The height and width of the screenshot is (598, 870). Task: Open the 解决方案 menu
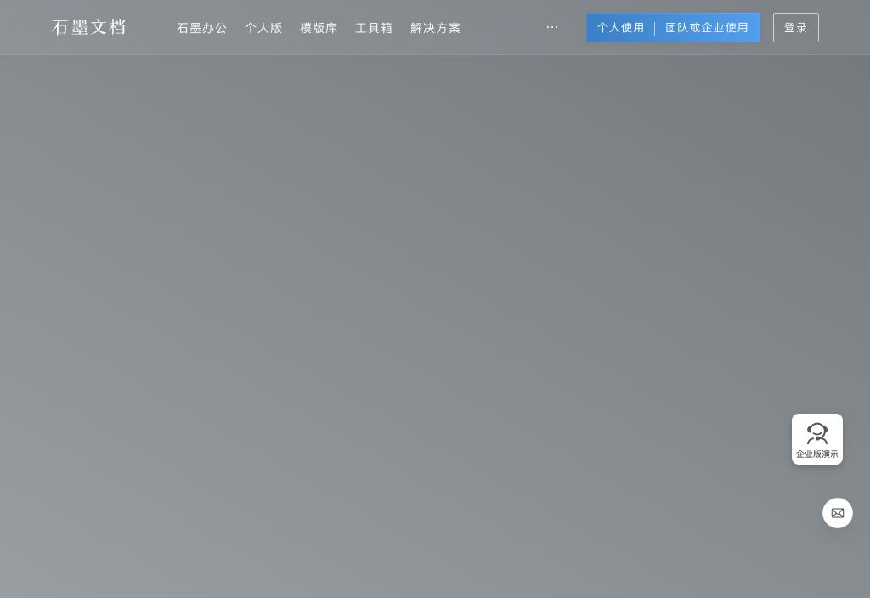coord(436,28)
